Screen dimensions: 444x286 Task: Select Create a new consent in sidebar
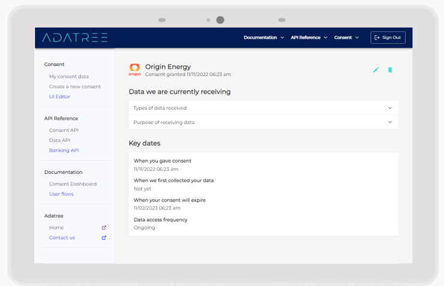(75, 86)
